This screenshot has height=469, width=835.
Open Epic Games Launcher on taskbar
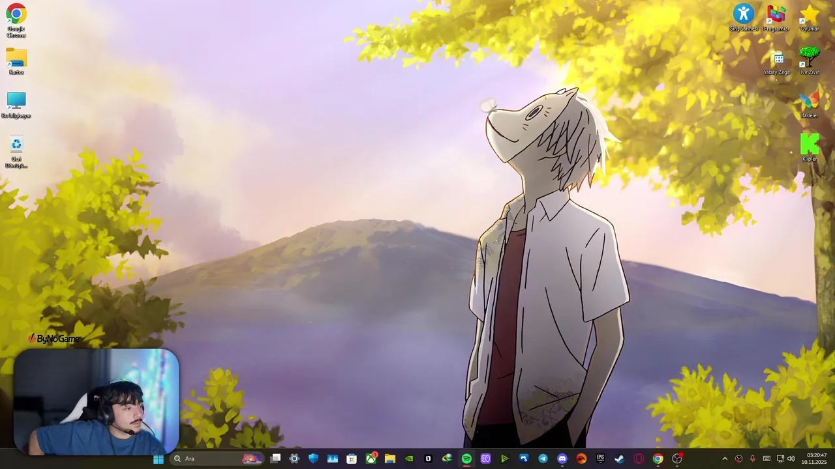tap(600, 459)
